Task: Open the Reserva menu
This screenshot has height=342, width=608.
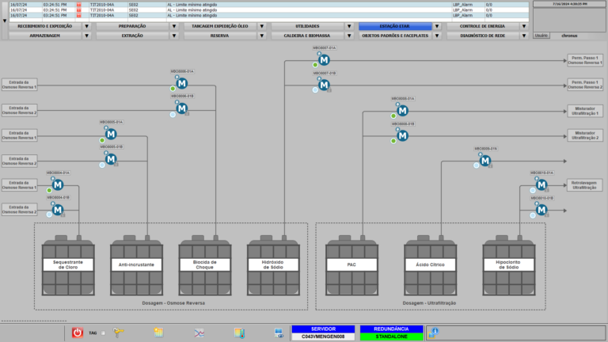Action: [219, 36]
